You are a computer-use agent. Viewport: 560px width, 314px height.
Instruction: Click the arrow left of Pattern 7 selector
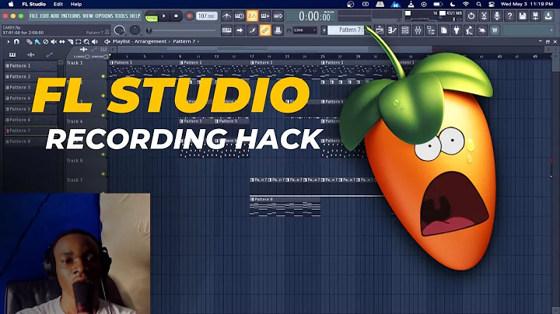(x=324, y=30)
